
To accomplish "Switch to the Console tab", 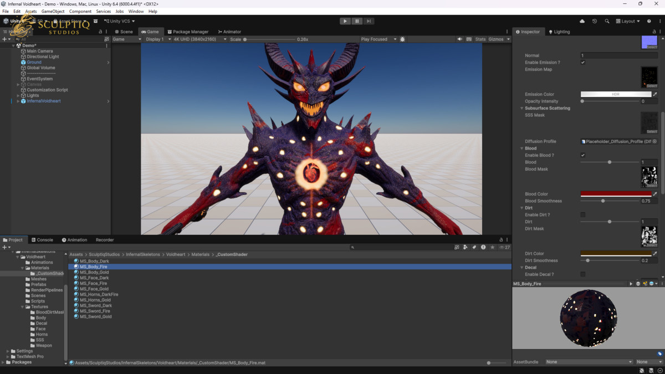I will point(42,240).
